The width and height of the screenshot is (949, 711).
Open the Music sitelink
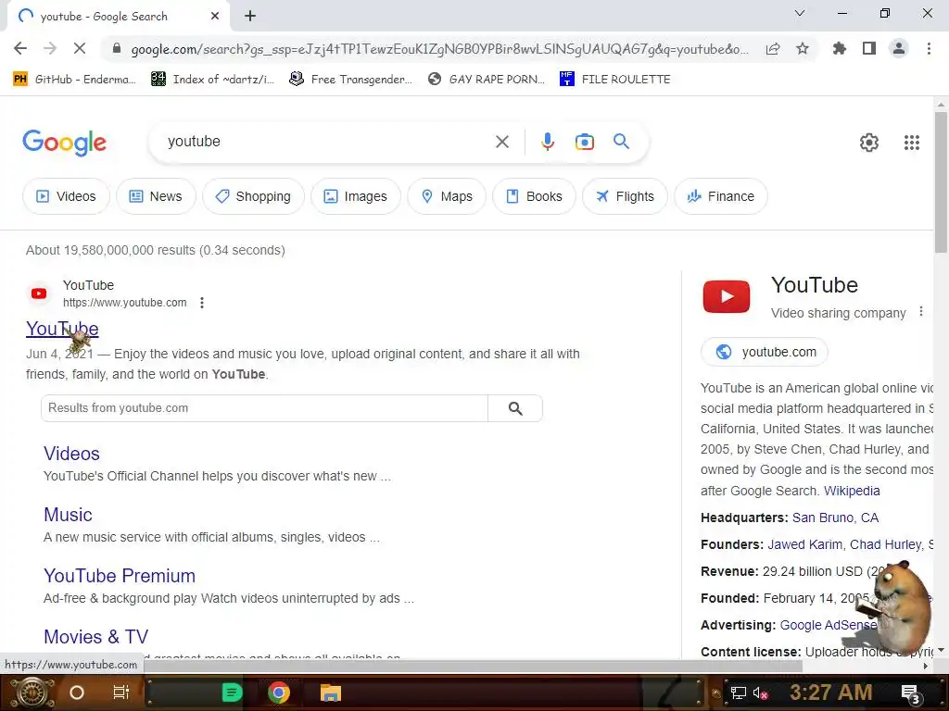point(68,515)
